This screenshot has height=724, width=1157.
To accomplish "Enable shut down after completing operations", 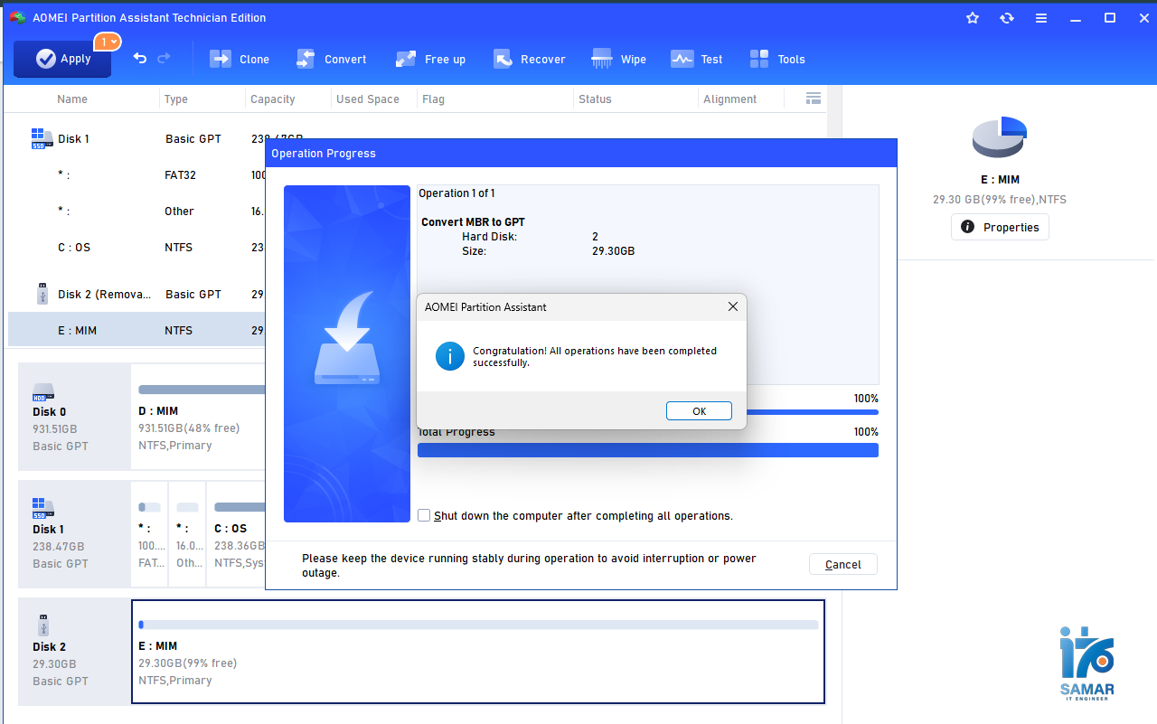I will pyautogui.click(x=424, y=515).
